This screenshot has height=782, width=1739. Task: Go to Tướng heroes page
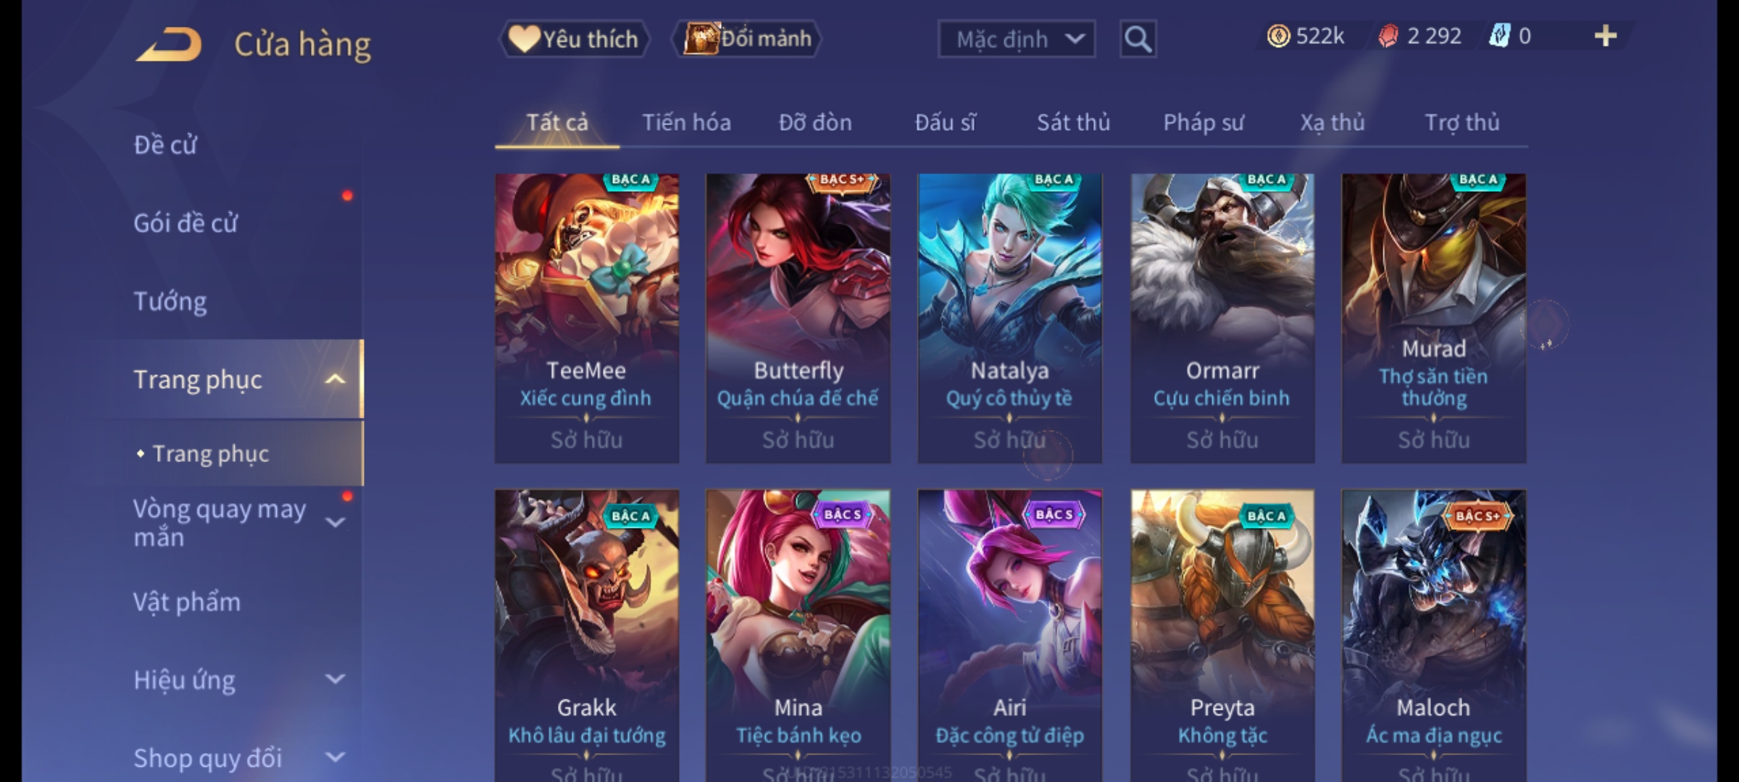pos(170,301)
